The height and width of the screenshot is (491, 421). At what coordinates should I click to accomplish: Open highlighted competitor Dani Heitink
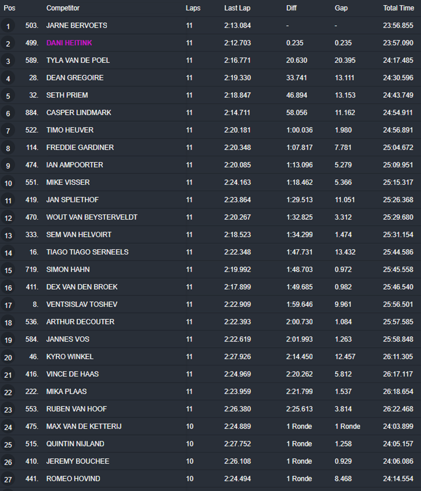[x=69, y=43]
